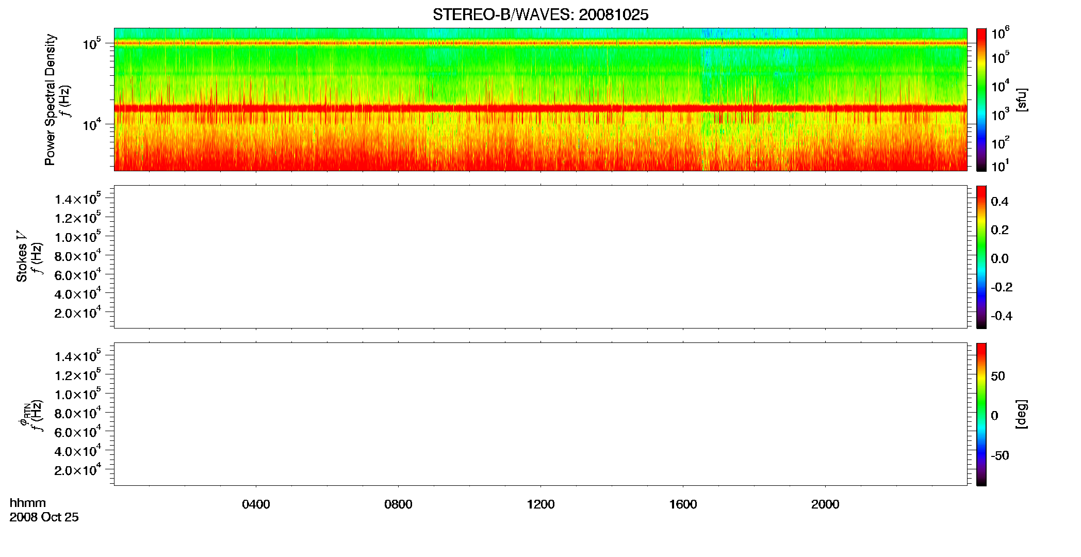Select the 2000 time axis label
Image resolution: width=1081 pixels, height=557 pixels.
[x=825, y=504]
